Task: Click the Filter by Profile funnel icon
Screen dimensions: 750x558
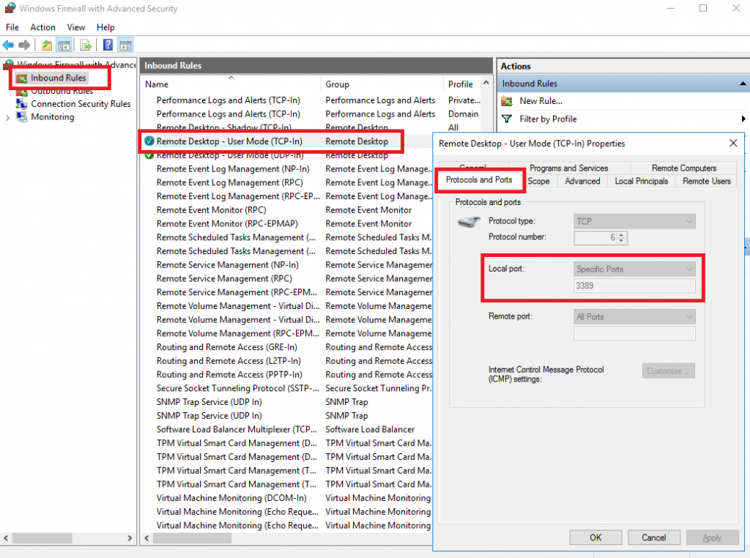Action: 507,119
